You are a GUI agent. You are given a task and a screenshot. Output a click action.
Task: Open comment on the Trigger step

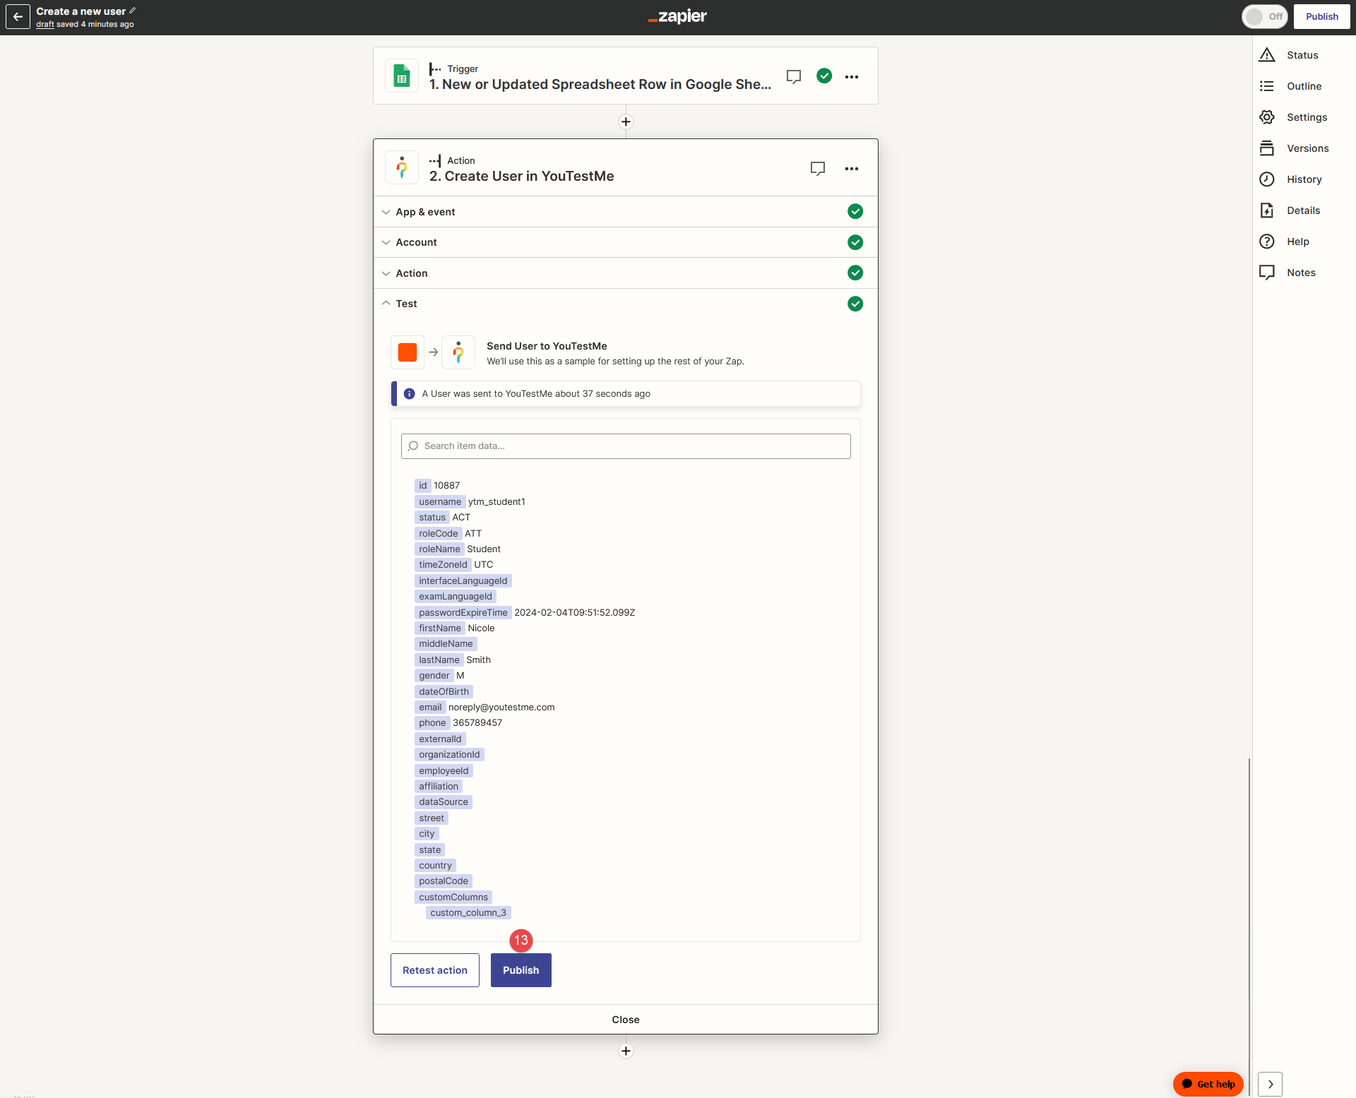[x=794, y=76]
